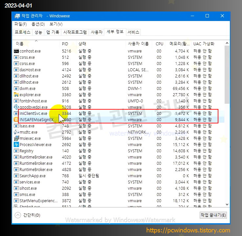
Task: Click the icon of csrss.exe PID 512
Action: pyautogui.click(x=16, y=57)
